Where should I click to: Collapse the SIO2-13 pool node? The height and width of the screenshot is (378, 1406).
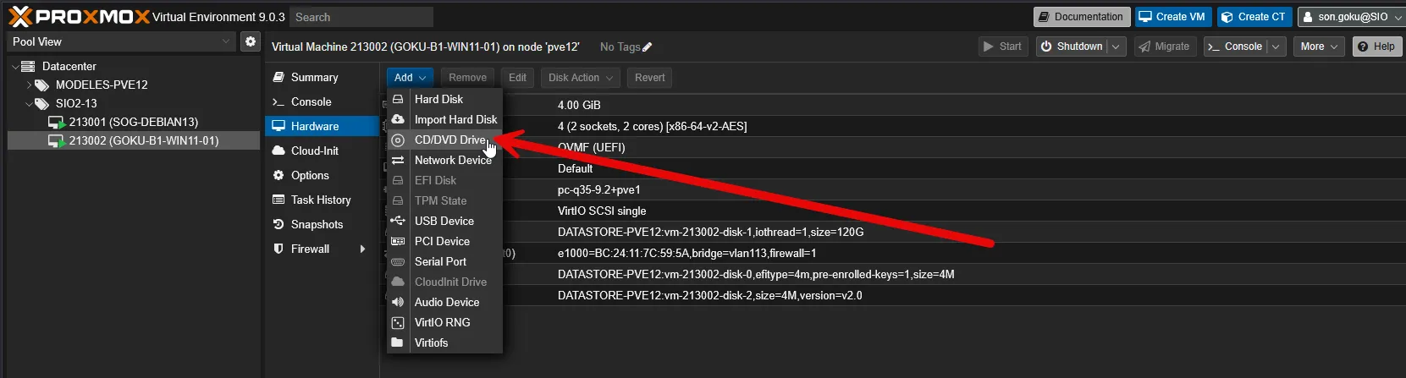pos(29,104)
